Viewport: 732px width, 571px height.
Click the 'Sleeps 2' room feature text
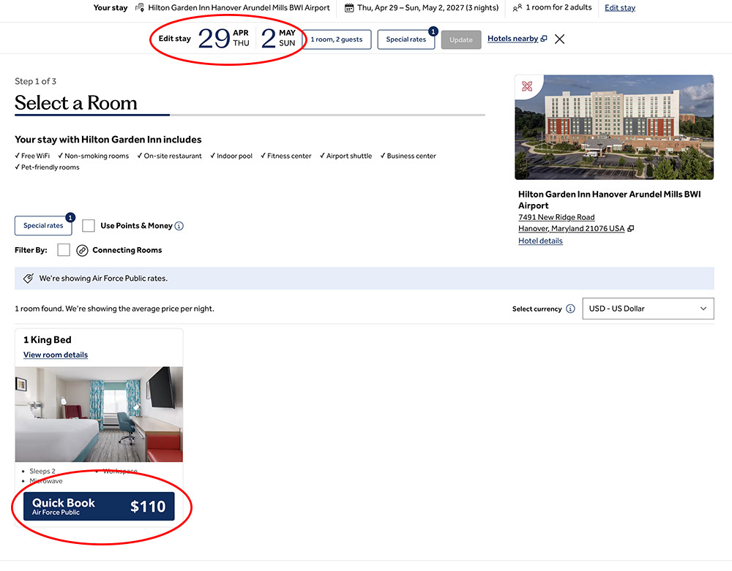pos(42,472)
